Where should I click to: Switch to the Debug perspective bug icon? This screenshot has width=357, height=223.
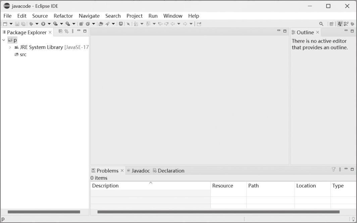click(352, 24)
